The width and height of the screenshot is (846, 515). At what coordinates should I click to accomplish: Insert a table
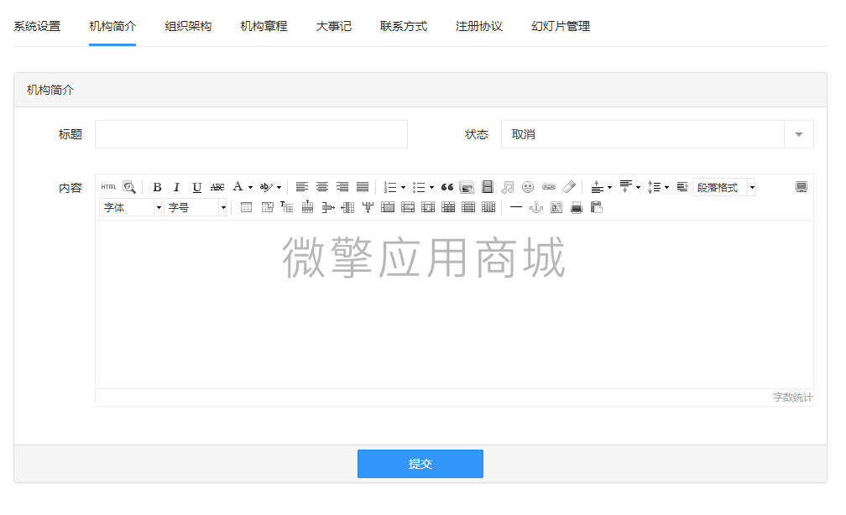tap(246, 208)
